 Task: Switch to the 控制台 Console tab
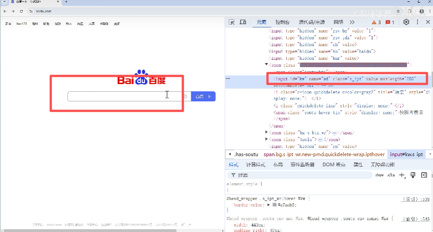point(282,22)
